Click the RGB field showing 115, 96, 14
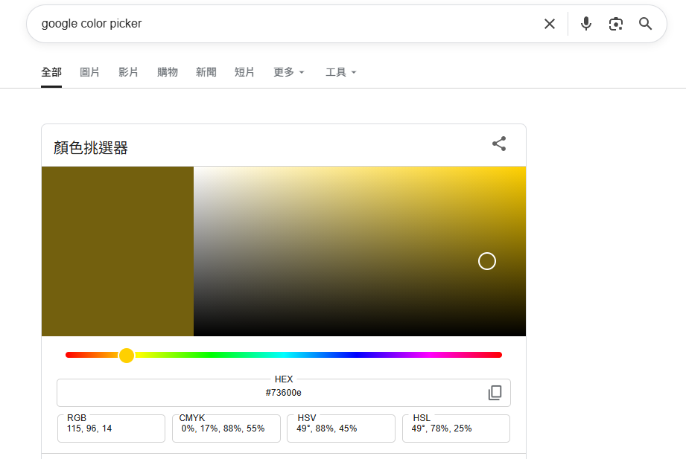This screenshot has width=686, height=459. [x=111, y=428]
